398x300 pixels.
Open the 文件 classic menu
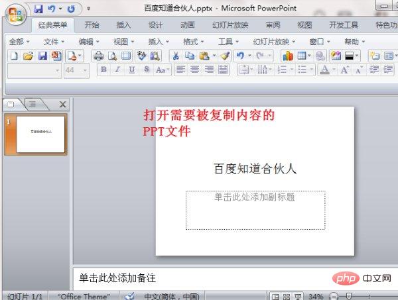[54, 42]
